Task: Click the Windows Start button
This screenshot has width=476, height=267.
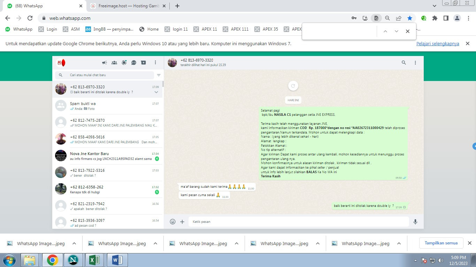Action: point(9,260)
